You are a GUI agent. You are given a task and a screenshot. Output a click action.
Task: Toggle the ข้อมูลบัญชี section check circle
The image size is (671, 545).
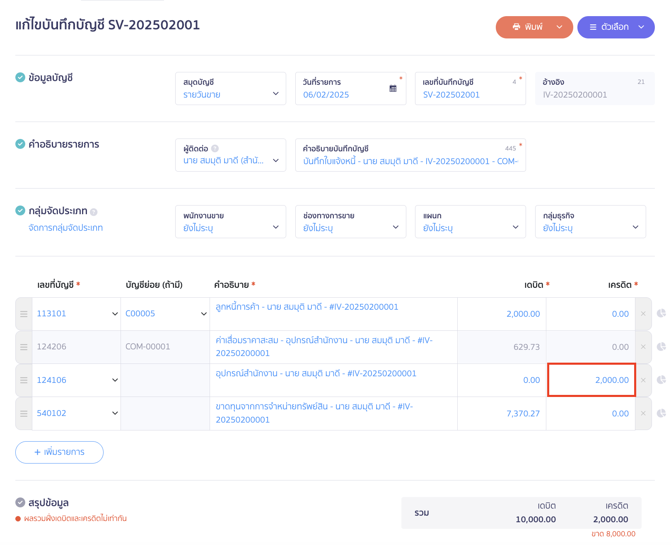click(20, 77)
